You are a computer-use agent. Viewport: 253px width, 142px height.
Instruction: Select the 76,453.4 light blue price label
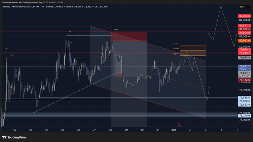click(244, 104)
